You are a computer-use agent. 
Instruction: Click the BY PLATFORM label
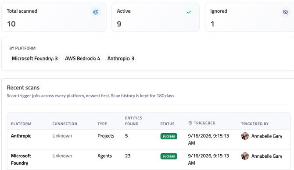click(x=22, y=48)
